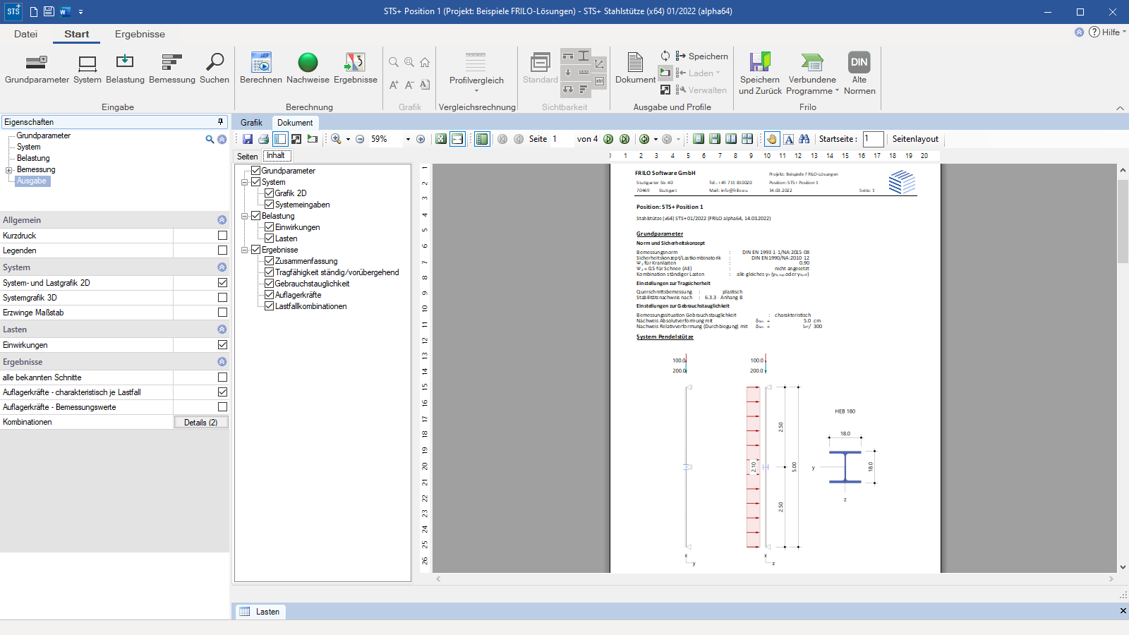Viewport: 1129px width, 635px height.
Task: Select Belastung in the Eigenschaften tree
Action: (33, 158)
